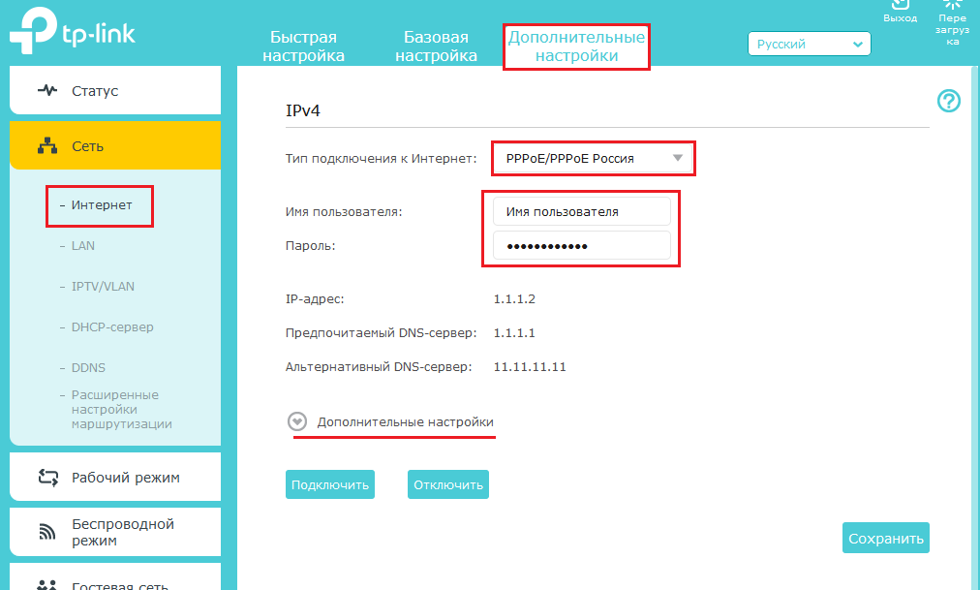Open Статус via its pulse icon
This screenshot has width=980, height=590.
point(47,91)
